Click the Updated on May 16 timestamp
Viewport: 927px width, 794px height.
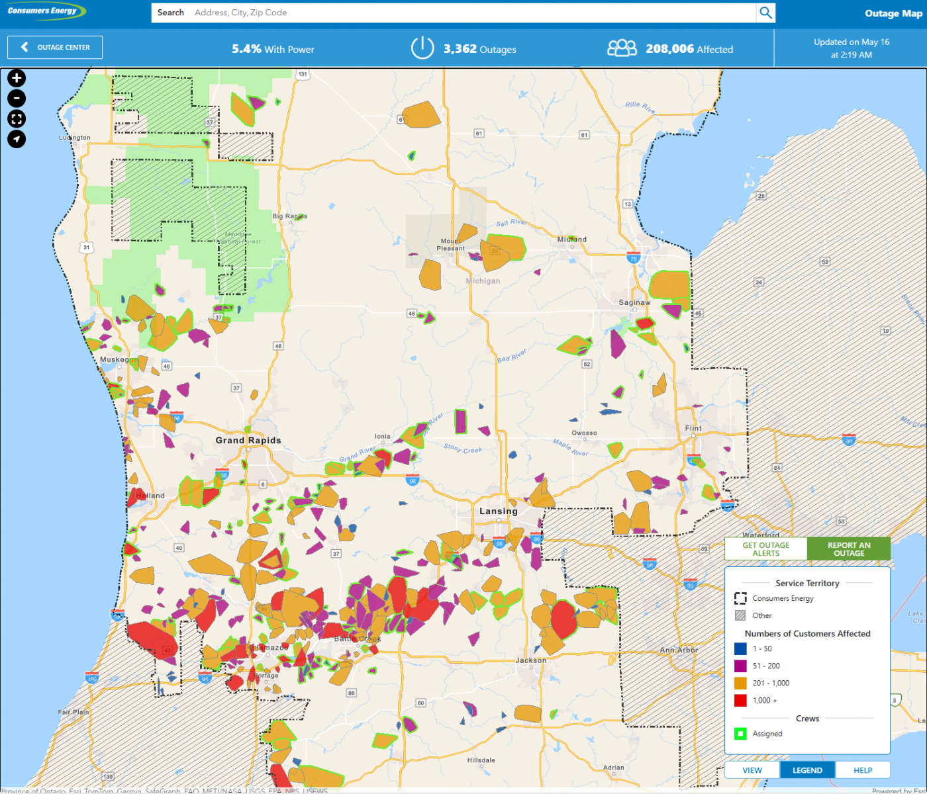pyautogui.click(x=852, y=48)
